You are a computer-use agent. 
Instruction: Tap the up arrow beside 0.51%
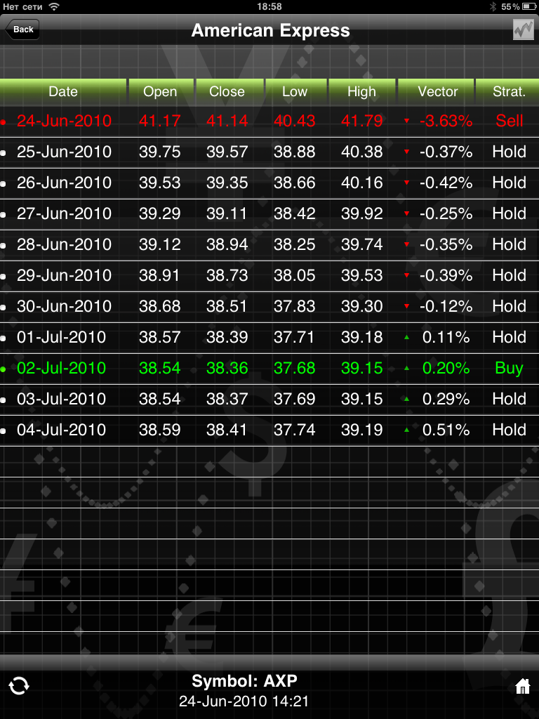(406, 430)
